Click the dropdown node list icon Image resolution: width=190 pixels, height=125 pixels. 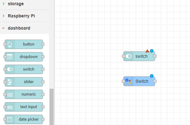10,57
